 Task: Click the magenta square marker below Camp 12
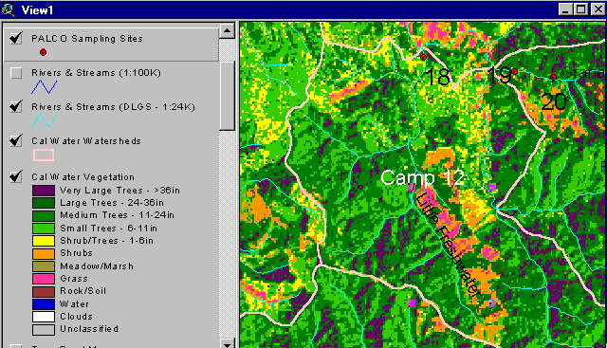pyautogui.click(x=412, y=187)
